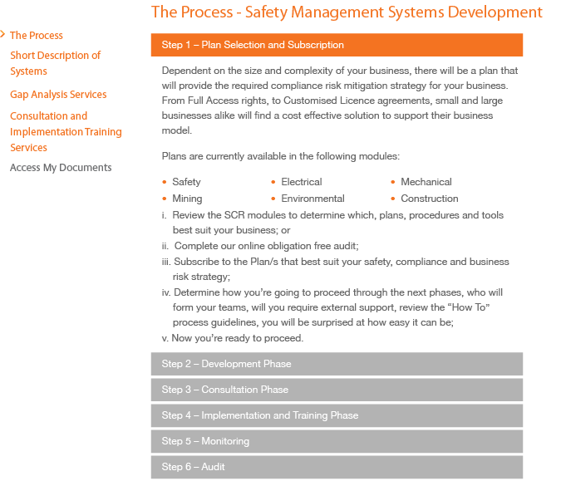Click 'Determine how you're going to proceed' item

click(x=332, y=307)
